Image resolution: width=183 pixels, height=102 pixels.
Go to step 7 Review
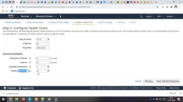132,22
